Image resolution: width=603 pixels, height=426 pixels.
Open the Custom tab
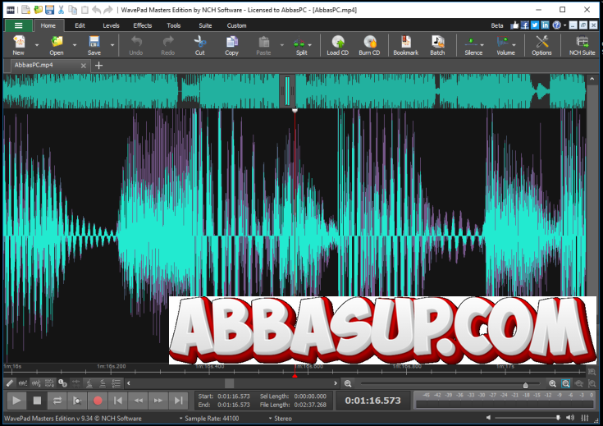click(x=236, y=25)
